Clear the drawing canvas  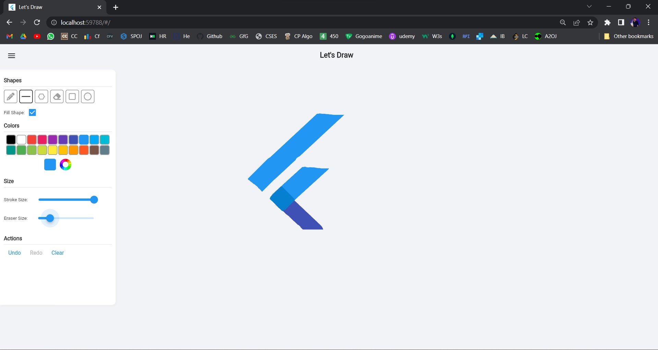click(x=58, y=253)
